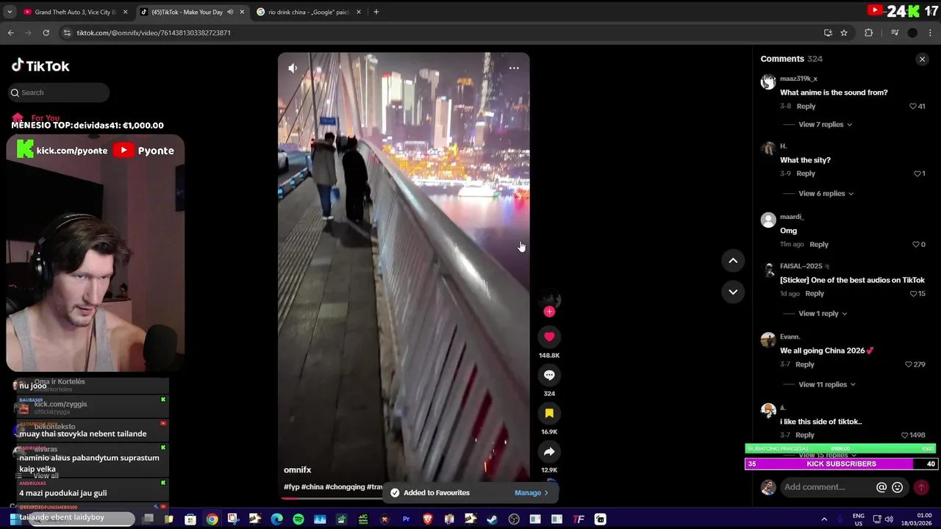The height and width of the screenshot is (529, 941).
Task: Mute the TikTok tab audio icon
Action: click(230, 12)
